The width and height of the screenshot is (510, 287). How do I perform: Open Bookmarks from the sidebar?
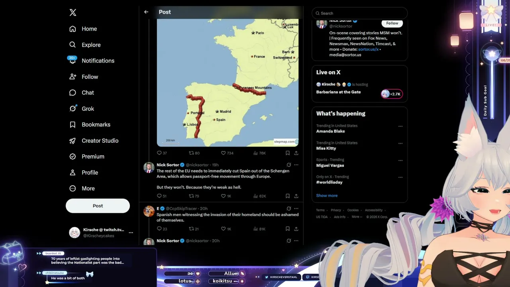(90, 124)
